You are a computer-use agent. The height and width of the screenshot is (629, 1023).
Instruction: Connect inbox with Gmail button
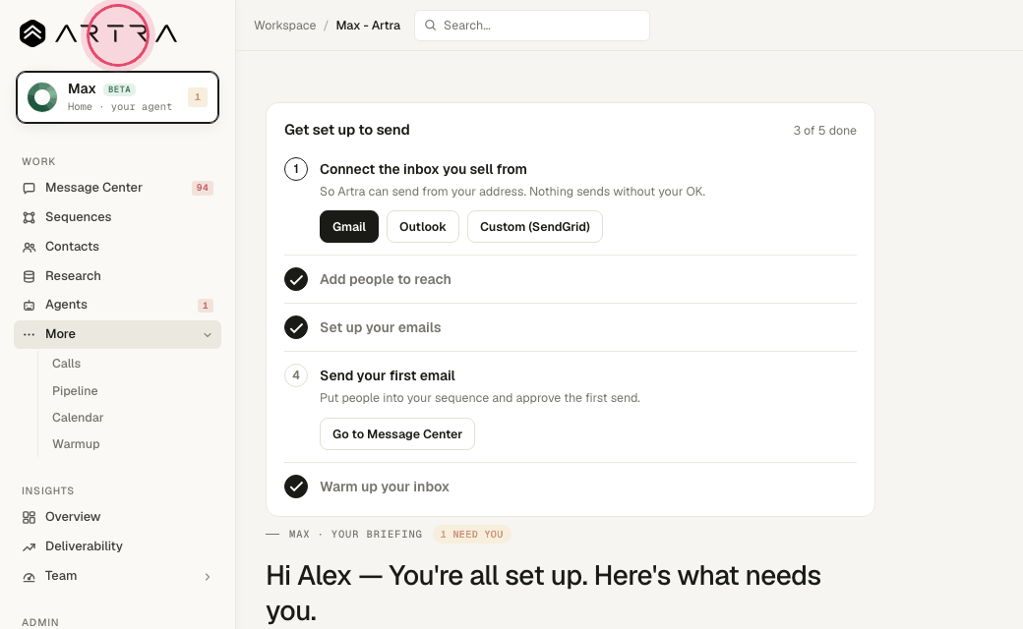pyautogui.click(x=349, y=227)
